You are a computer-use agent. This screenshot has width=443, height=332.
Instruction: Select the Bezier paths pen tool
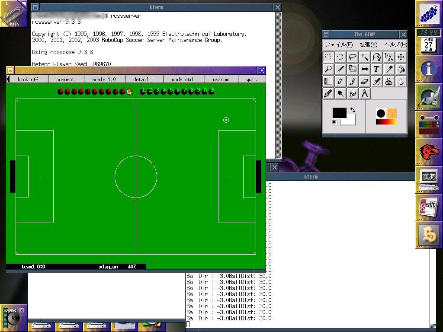[377, 57]
